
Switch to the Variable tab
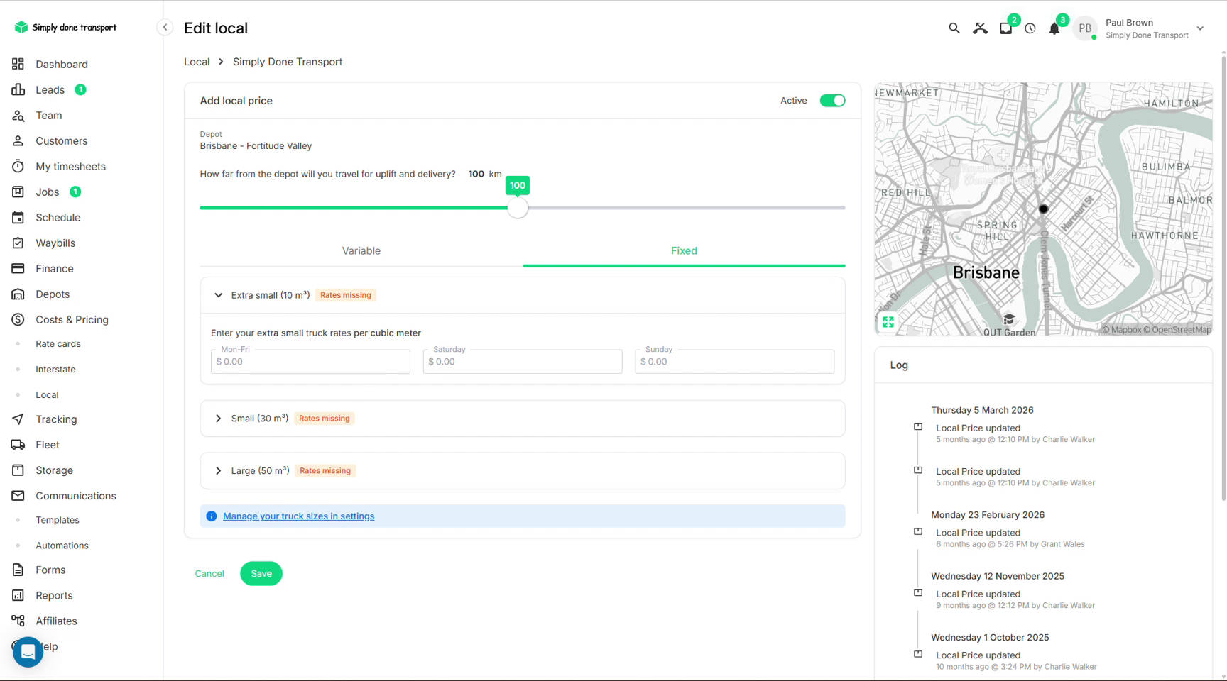(361, 251)
